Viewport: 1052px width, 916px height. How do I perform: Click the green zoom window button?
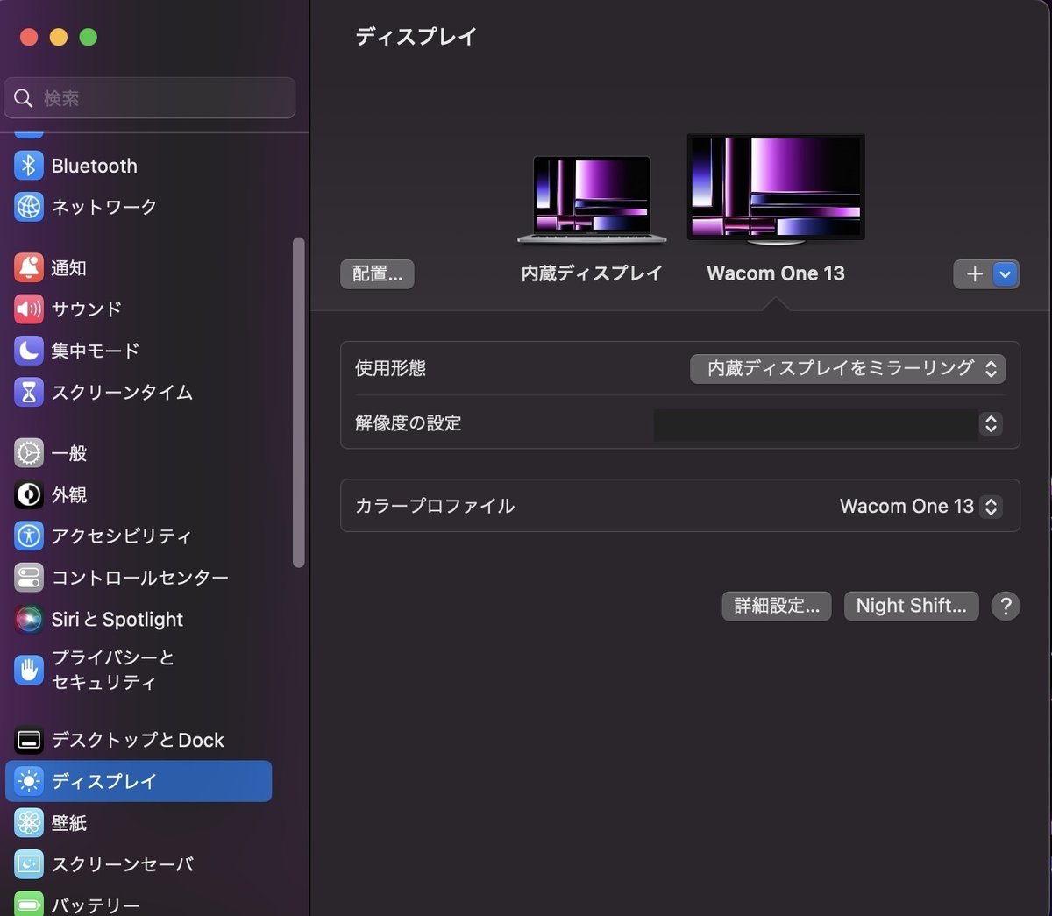click(x=89, y=37)
